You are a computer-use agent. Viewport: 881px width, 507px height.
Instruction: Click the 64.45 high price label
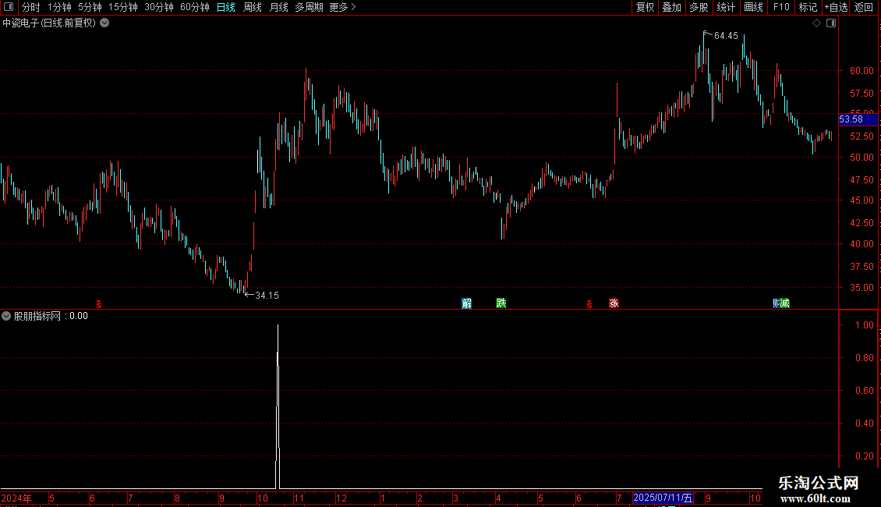coord(726,36)
